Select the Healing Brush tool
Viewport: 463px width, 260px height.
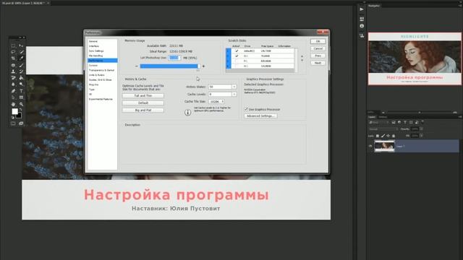coord(13,65)
